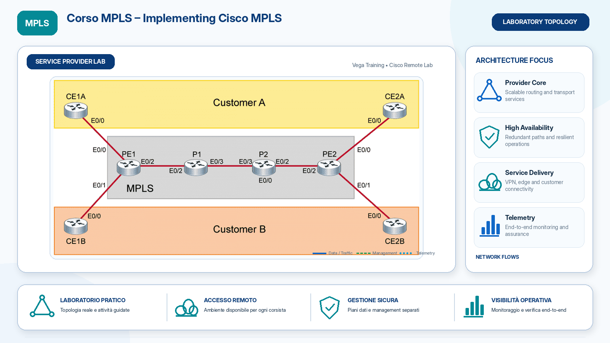The height and width of the screenshot is (343, 610).
Task: Select the P1 router icon
Action: (196, 168)
